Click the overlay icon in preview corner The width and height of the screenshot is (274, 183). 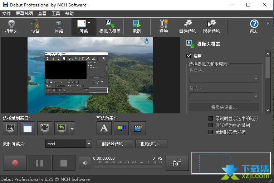click(x=146, y=41)
